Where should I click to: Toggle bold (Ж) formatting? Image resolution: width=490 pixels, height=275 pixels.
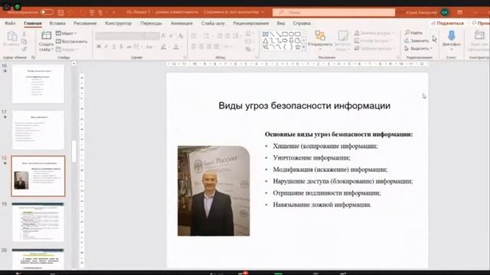(x=99, y=47)
